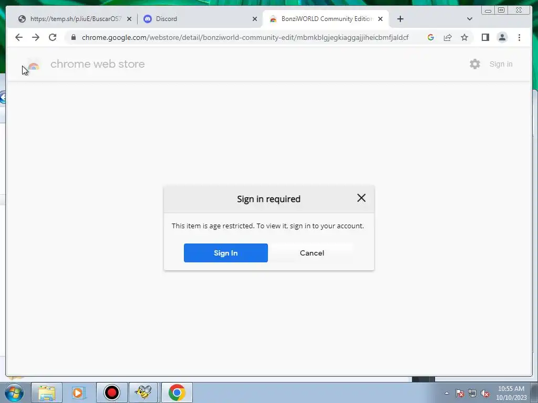Reload the current web store page

(x=53, y=37)
